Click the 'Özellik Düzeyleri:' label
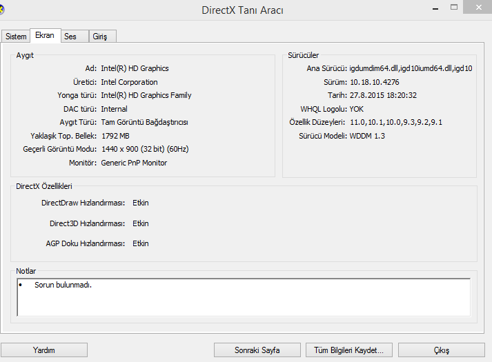This screenshot has height=362, width=492. tap(317, 122)
